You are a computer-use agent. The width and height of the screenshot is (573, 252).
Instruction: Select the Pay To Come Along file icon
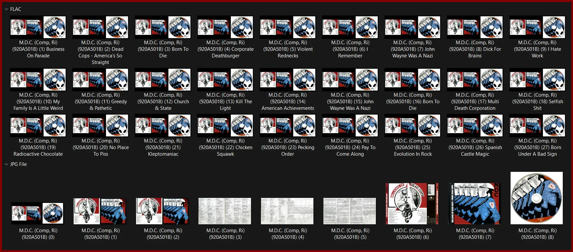coord(350,125)
